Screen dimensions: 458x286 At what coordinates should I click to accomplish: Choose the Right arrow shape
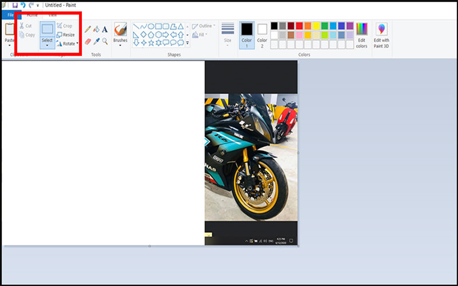coord(165,35)
